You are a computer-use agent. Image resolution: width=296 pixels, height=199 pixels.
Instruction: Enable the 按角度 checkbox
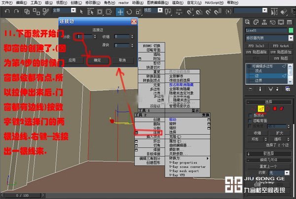(x=250, y=126)
